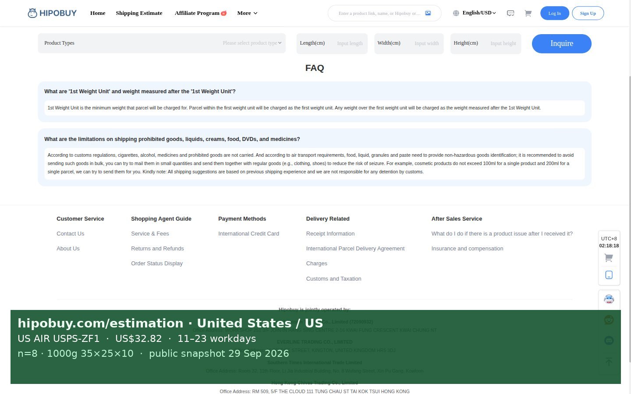The image size is (631, 394).
Task: Open the English/USD language currency dropdown
Action: coord(479,13)
